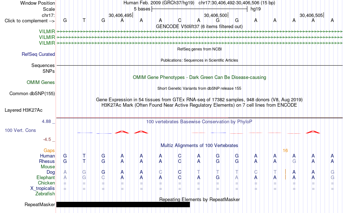This screenshot has height=213, width=343.
Task: Click the black RepeatMasker repeat element bar
Action: [123, 204]
